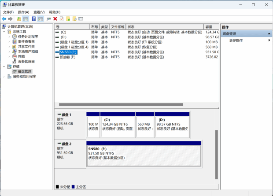Toggle the Show/Hide Console Tree toolbar icon
The width and height of the screenshot is (273, 196).
(x=26, y=19)
